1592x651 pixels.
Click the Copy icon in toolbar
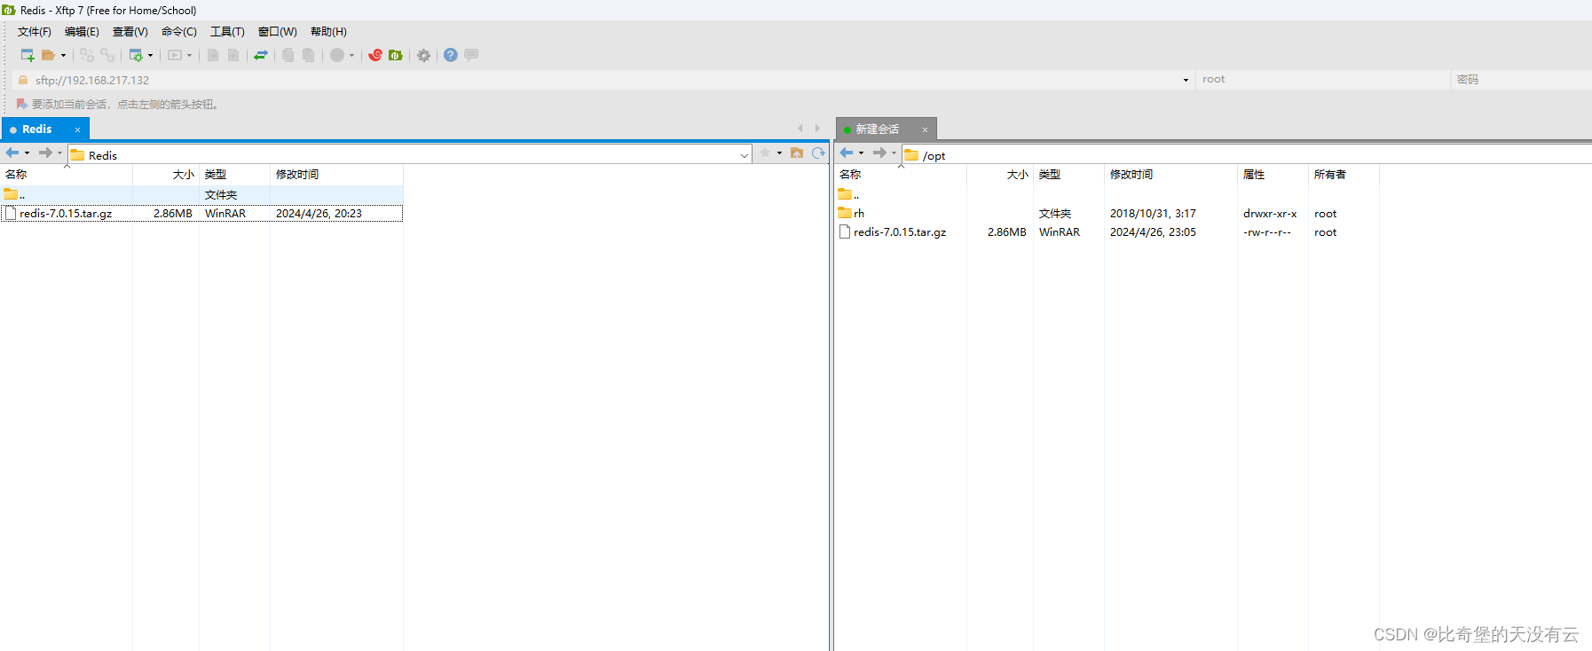click(288, 55)
